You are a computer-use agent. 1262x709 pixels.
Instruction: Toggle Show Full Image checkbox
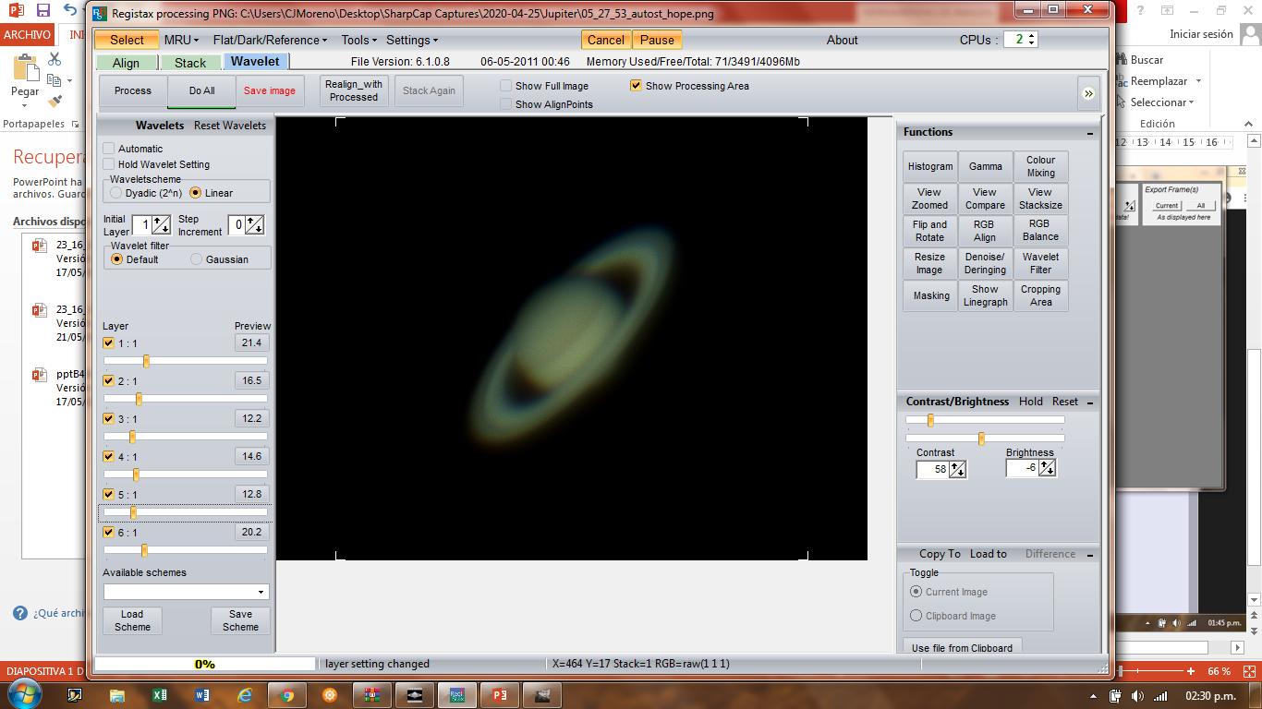click(506, 86)
